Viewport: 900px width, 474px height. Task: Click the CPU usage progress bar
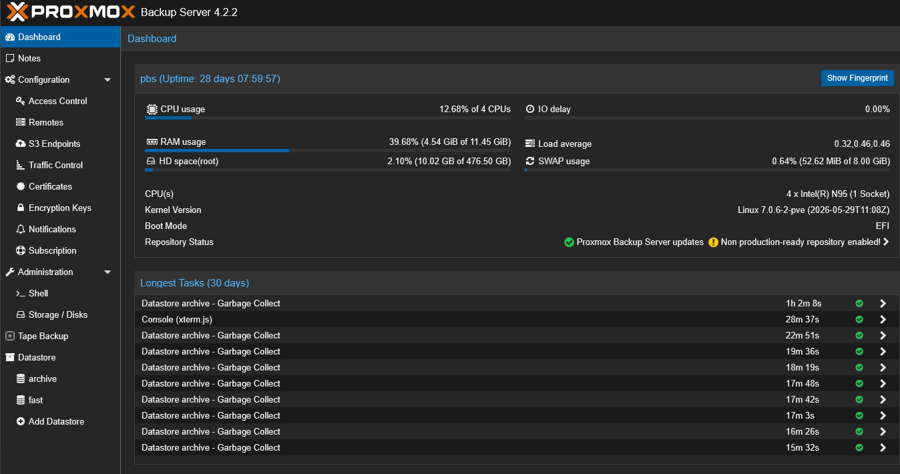pyautogui.click(x=328, y=118)
